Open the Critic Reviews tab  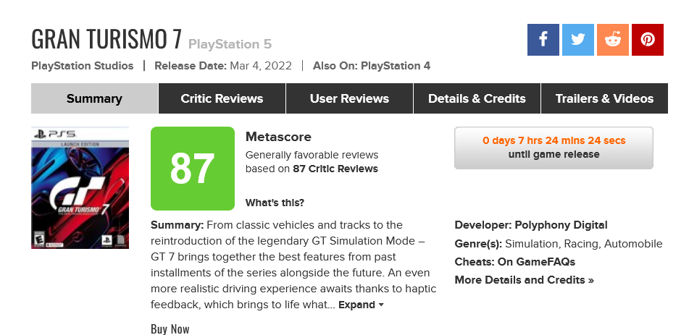222,98
